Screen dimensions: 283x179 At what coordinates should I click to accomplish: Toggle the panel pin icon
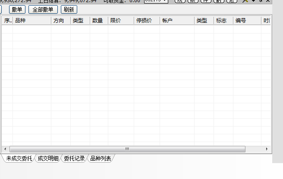click(261, 1)
